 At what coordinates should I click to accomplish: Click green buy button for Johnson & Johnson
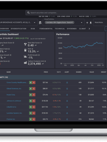point(31,101)
